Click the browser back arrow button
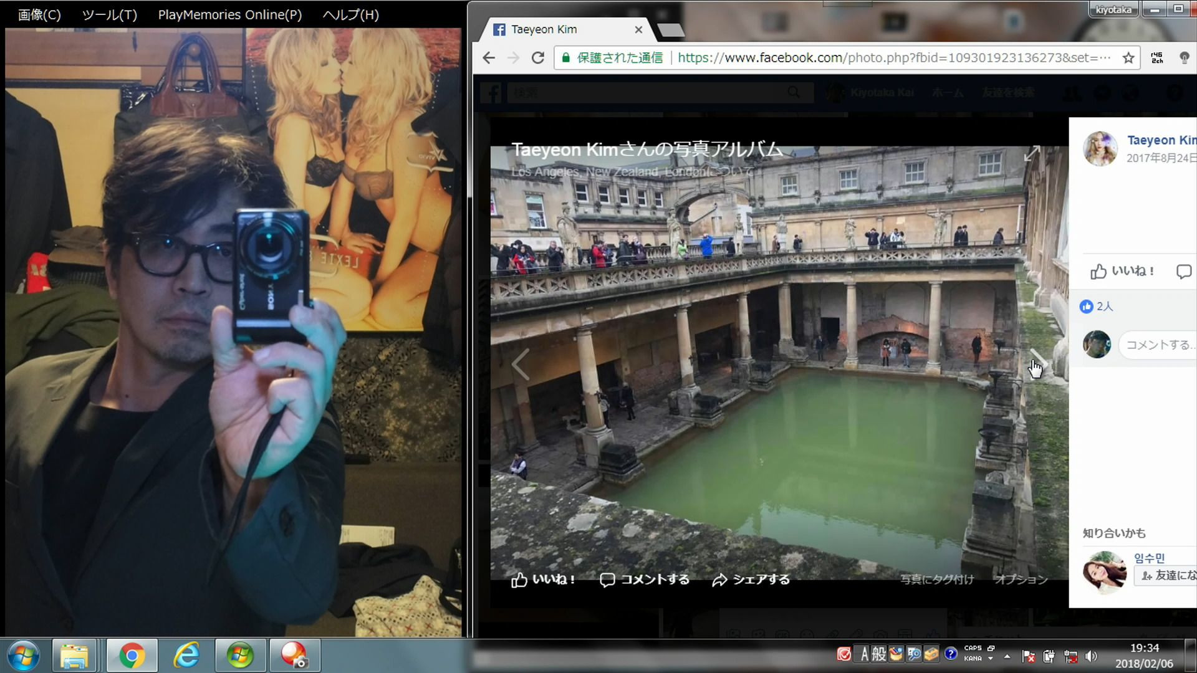 [489, 58]
